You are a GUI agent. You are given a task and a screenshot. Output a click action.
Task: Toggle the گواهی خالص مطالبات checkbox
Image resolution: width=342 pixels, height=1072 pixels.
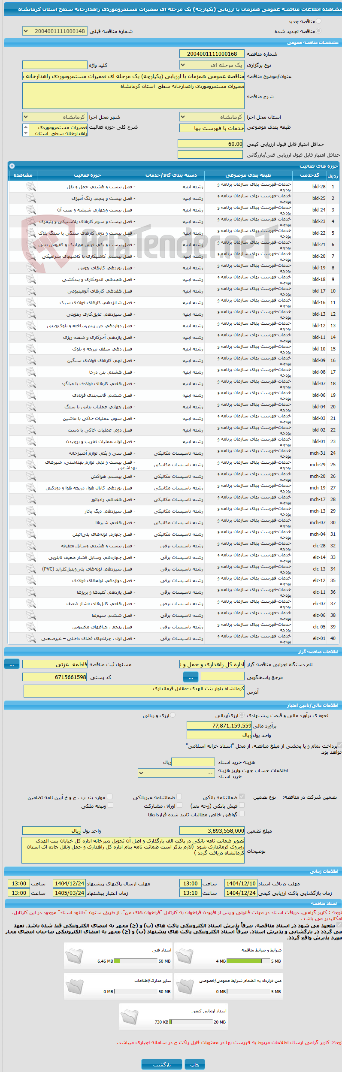point(242,814)
